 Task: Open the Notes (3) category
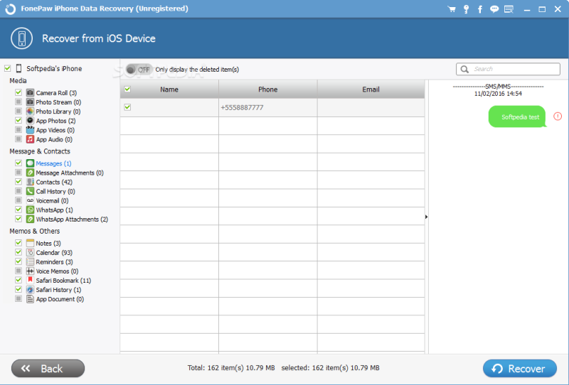[x=48, y=243]
